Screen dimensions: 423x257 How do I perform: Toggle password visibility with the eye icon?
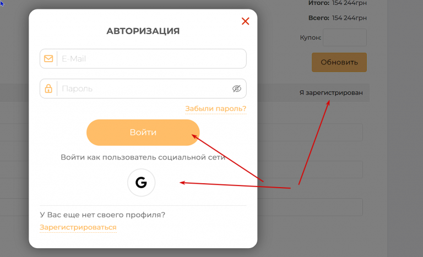tap(237, 89)
